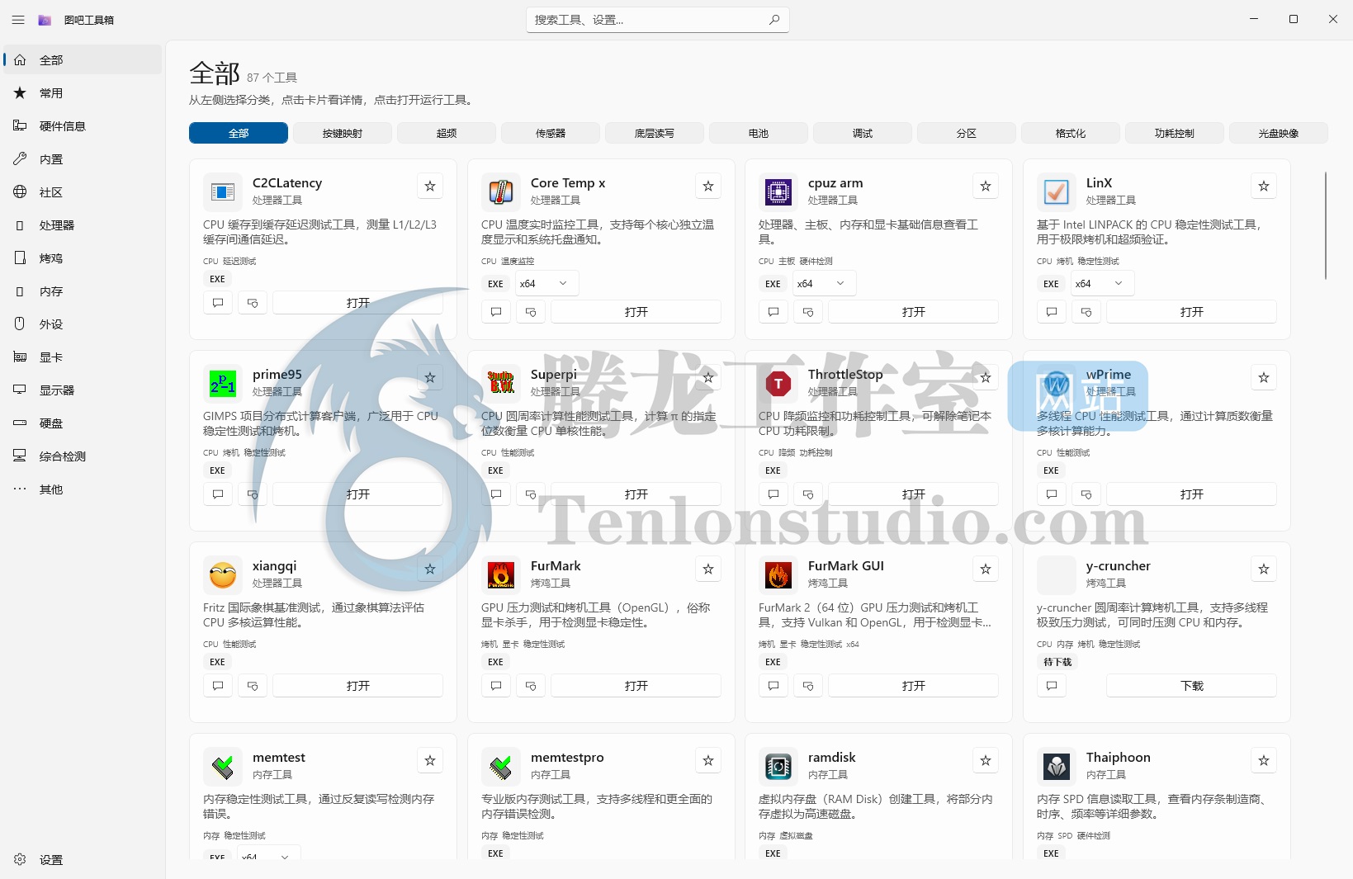Click the shield icon on xiangqi card

253,686
